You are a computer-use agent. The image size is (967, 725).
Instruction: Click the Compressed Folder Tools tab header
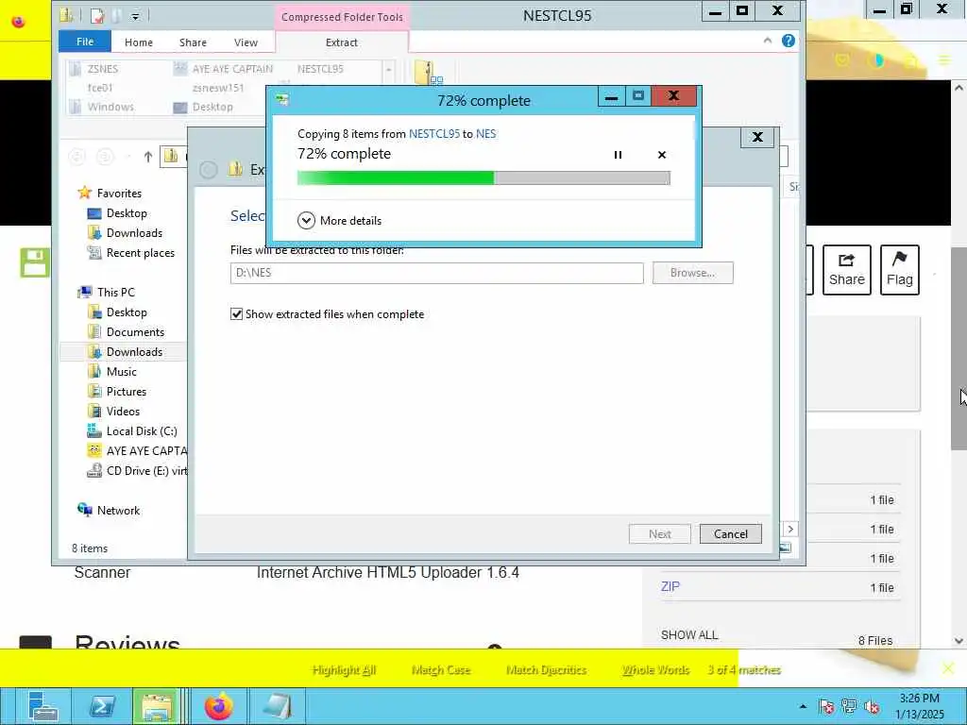pyautogui.click(x=342, y=17)
